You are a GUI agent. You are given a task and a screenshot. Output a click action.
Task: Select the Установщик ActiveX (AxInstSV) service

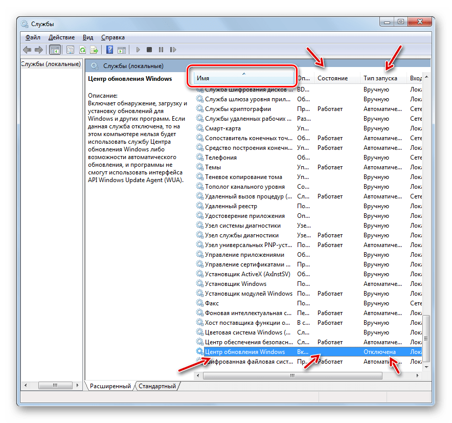click(309, 274)
